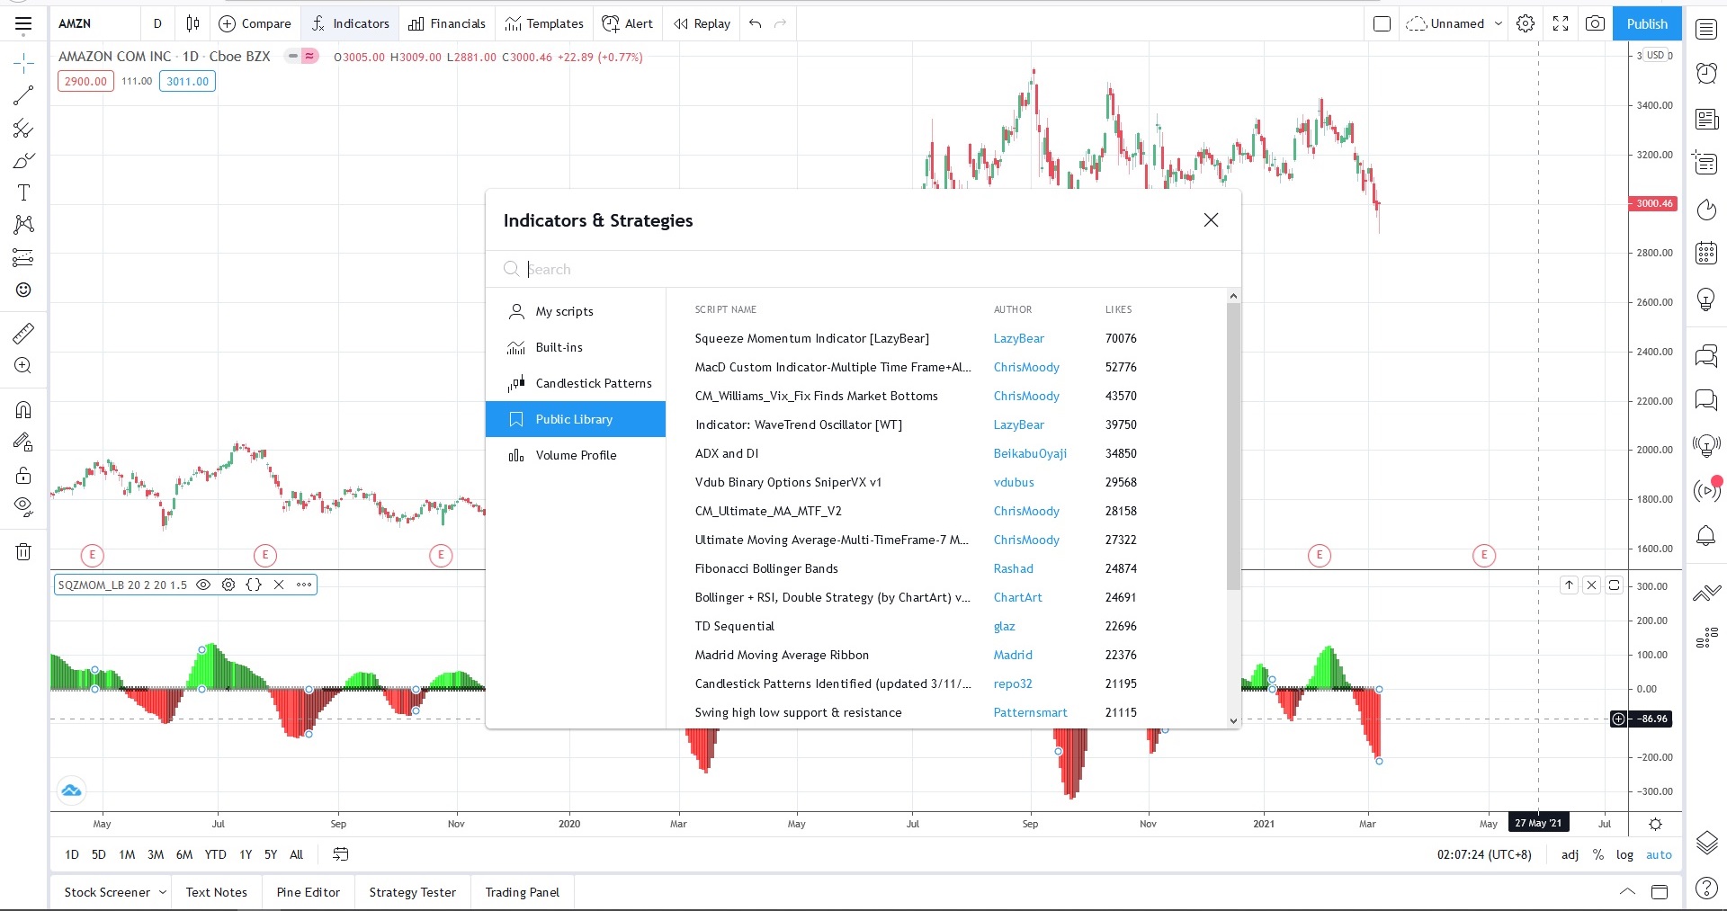Hide the SQZMOM_LB indicator with its eye icon
Screen dimensions: 1727x911
[x=203, y=585]
